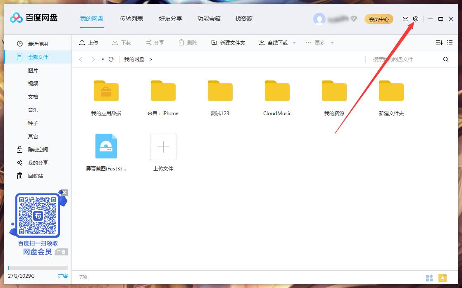Click the Download toolbar icon
Image resolution: width=462 pixels, height=288 pixels.
[x=121, y=42]
